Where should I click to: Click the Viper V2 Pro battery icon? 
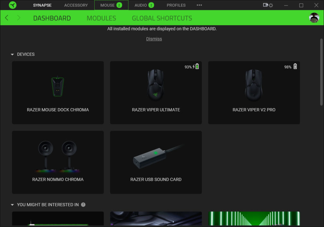pos(295,66)
